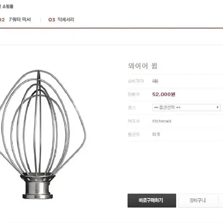Select the sale price 52,000원 text
Image resolution: width=223 pixels, height=223 pixels.
pos(164,94)
